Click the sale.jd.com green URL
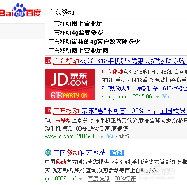 point(115,97)
